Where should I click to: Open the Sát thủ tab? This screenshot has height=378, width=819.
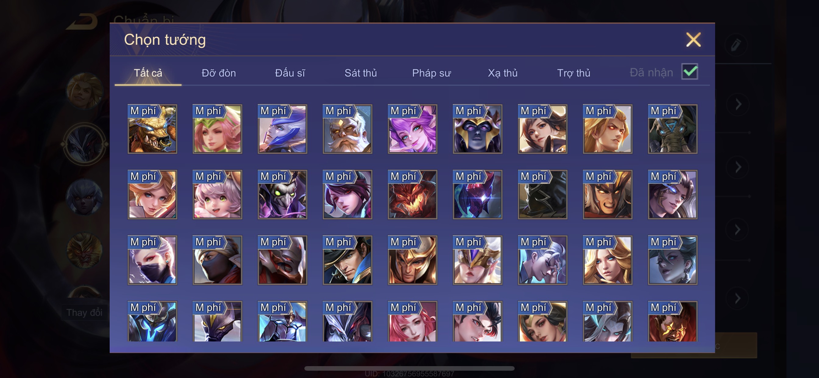(x=360, y=73)
